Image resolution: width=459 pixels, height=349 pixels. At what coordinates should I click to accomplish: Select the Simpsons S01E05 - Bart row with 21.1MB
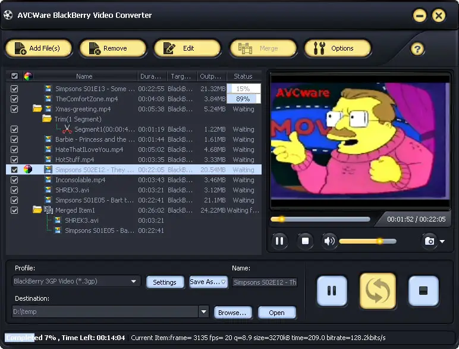tap(134, 200)
